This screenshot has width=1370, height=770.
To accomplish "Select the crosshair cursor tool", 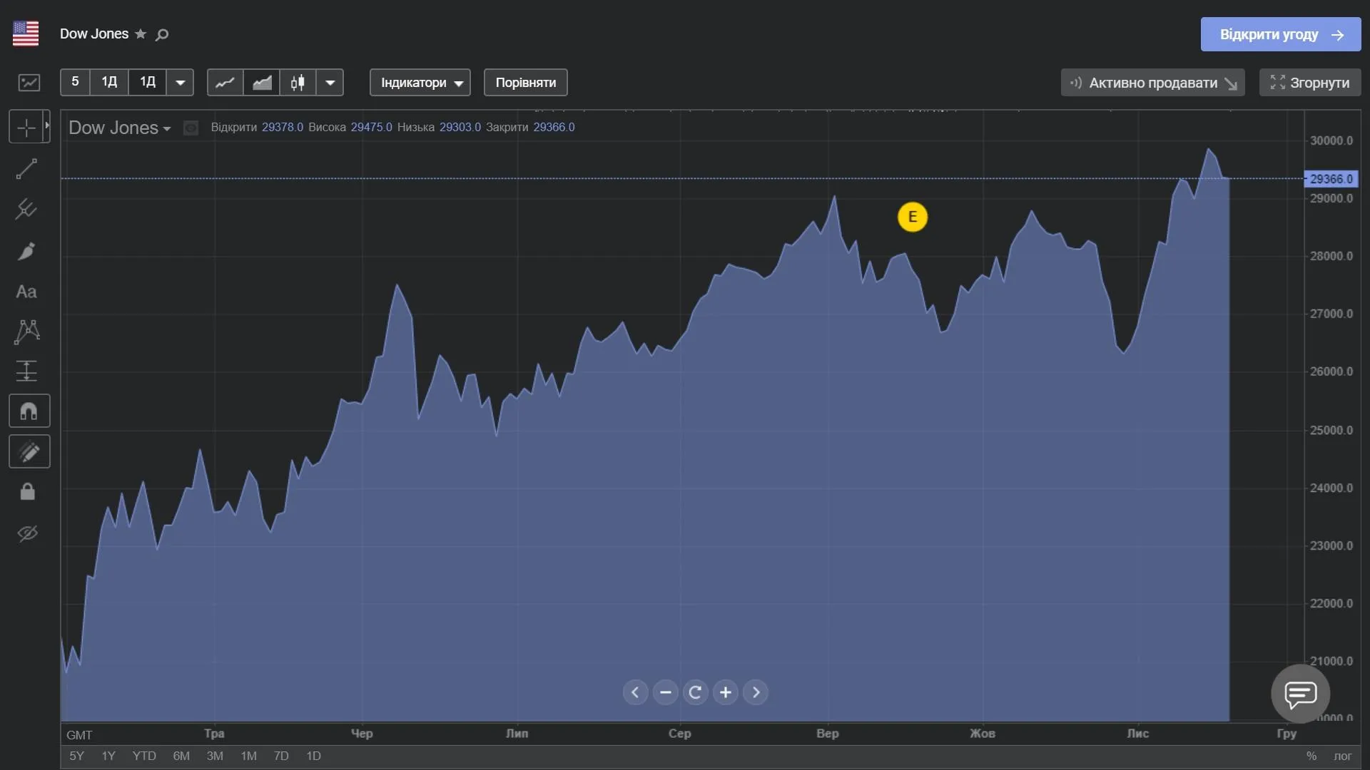I will pos(26,128).
